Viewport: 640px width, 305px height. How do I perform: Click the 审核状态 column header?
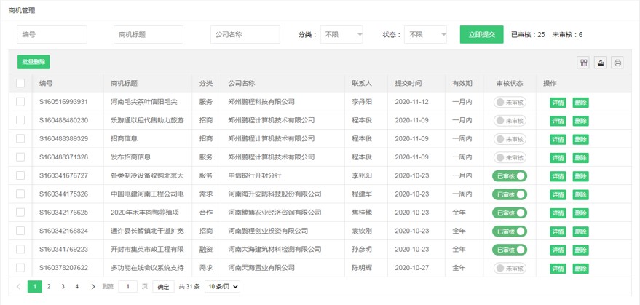pos(510,83)
